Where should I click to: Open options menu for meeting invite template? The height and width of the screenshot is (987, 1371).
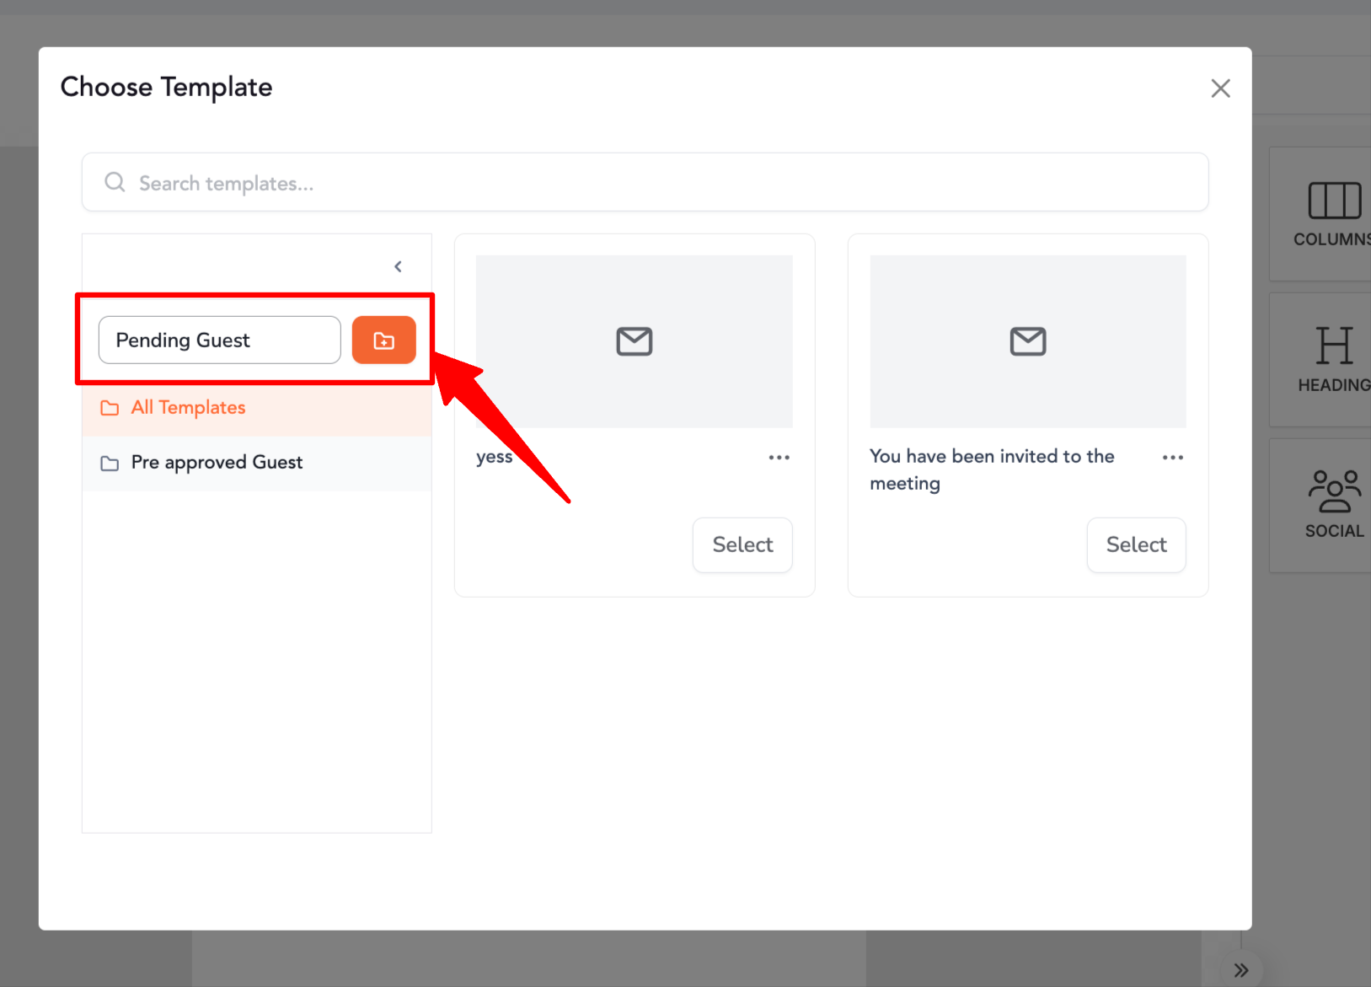pyautogui.click(x=1172, y=458)
